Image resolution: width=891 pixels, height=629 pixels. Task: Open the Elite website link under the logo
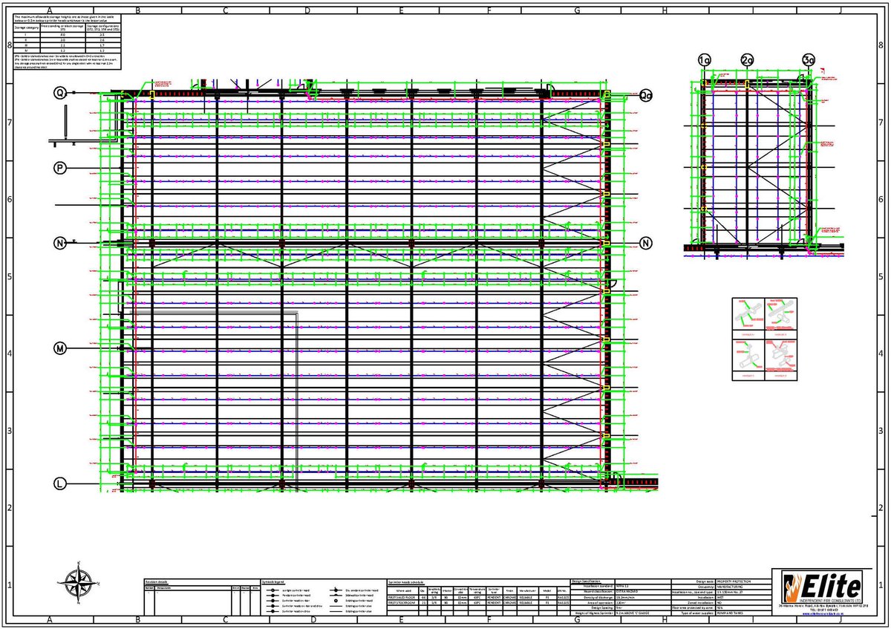(822, 613)
